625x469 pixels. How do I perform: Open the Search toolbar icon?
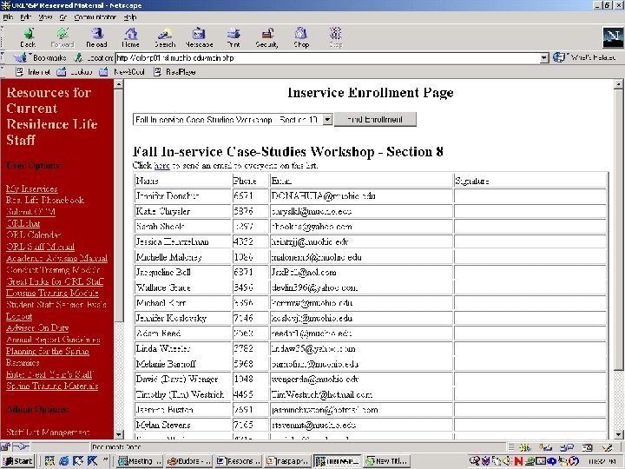click(x=165, y=36)
